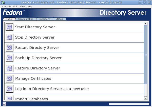Viewport: 152px width, 107px height.
Task: Click the vertical scrollbar thumb in task list
Action: (x=146, y=55)
